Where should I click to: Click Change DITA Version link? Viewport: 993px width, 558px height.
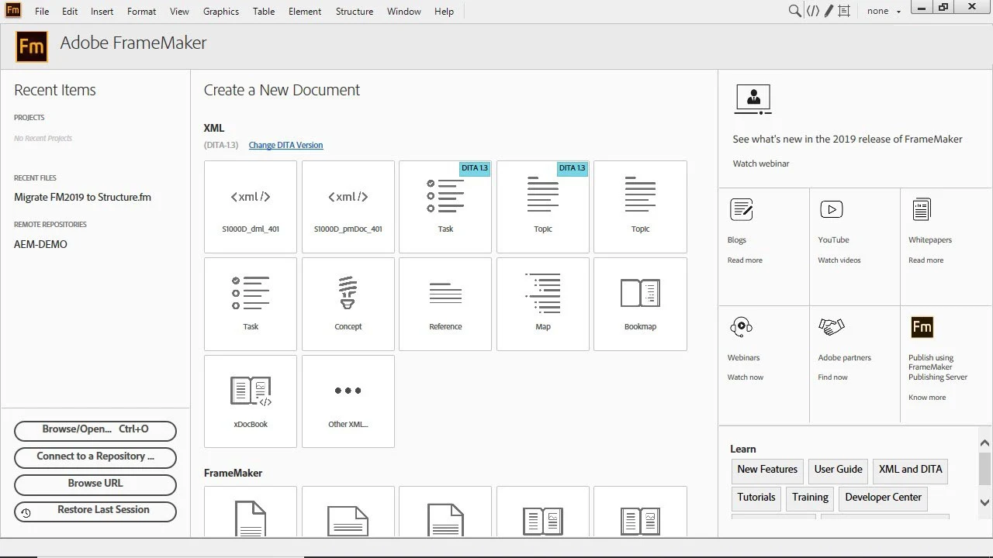point(285,145)
